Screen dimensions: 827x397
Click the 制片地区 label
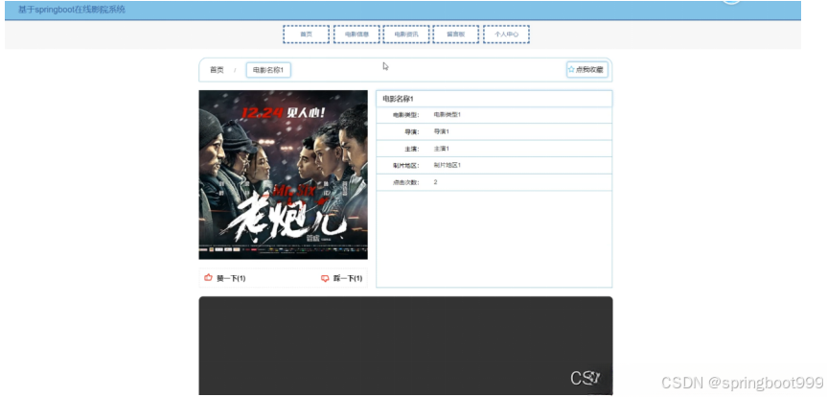(x=406, y=166)
